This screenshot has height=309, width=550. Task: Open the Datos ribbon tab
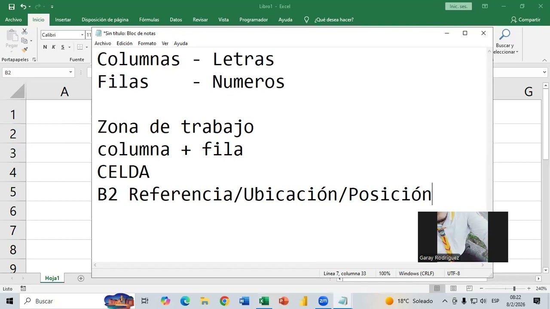(176, 20)
